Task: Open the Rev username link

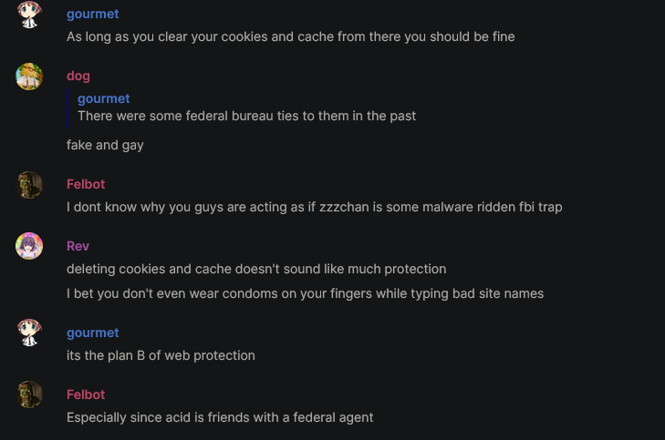Action: tap(78, 246)
